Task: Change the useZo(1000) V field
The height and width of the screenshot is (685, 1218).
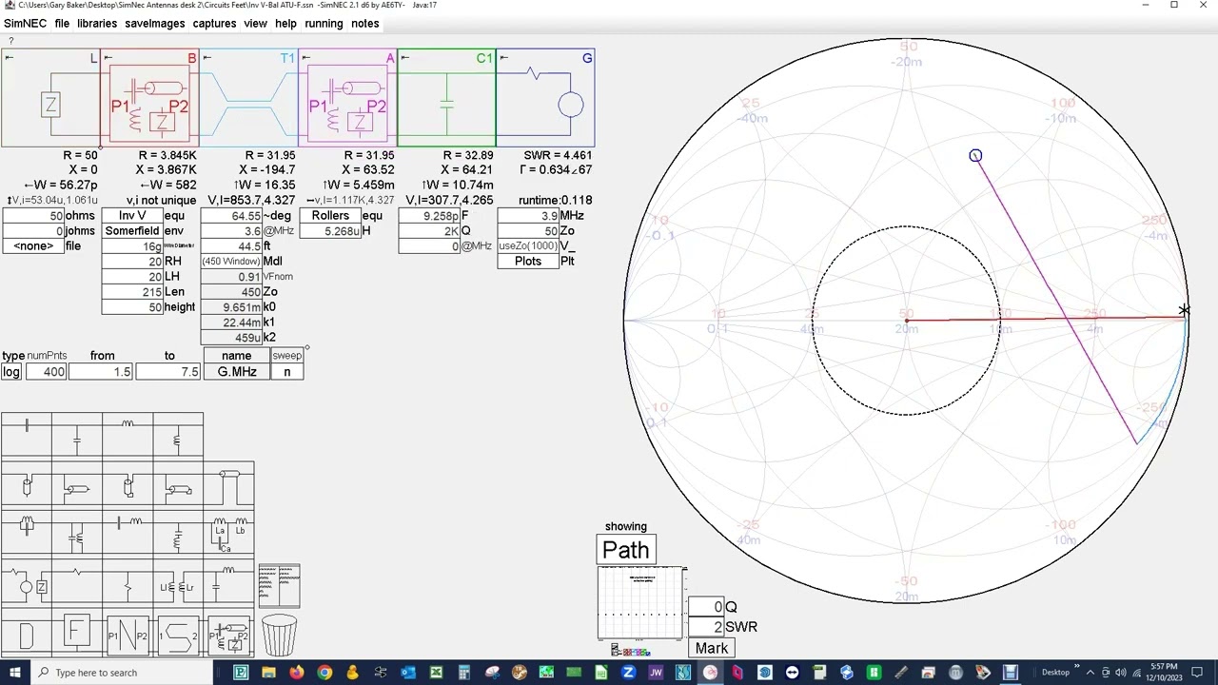Action: tap(528, 246)
